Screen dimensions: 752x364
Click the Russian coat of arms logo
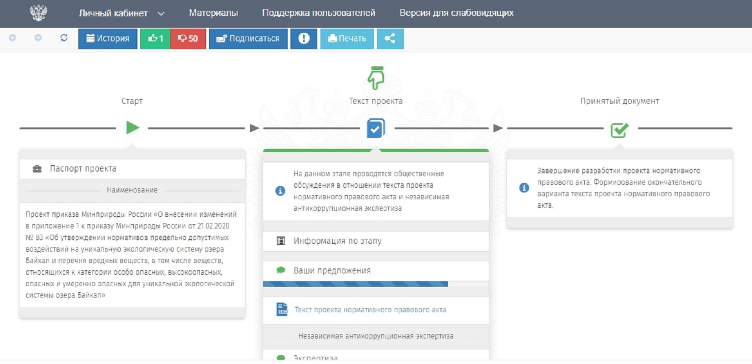(38, 13)
